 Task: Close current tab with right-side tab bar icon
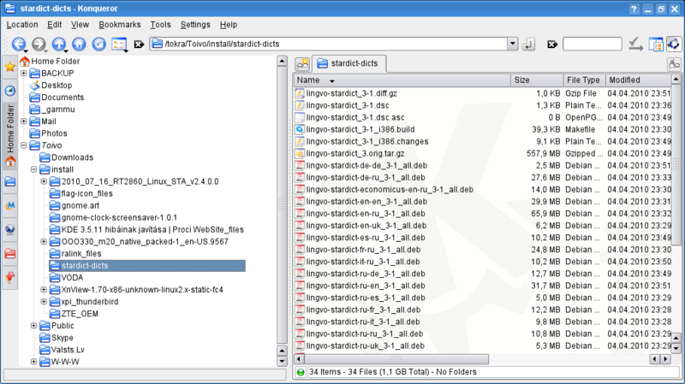click(x=674, y=64)
